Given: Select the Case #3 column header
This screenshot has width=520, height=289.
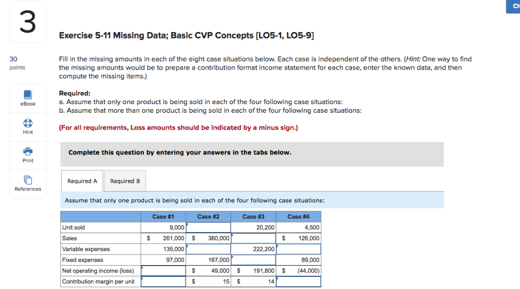Looking at the screenshot, I should click(253, 217).
